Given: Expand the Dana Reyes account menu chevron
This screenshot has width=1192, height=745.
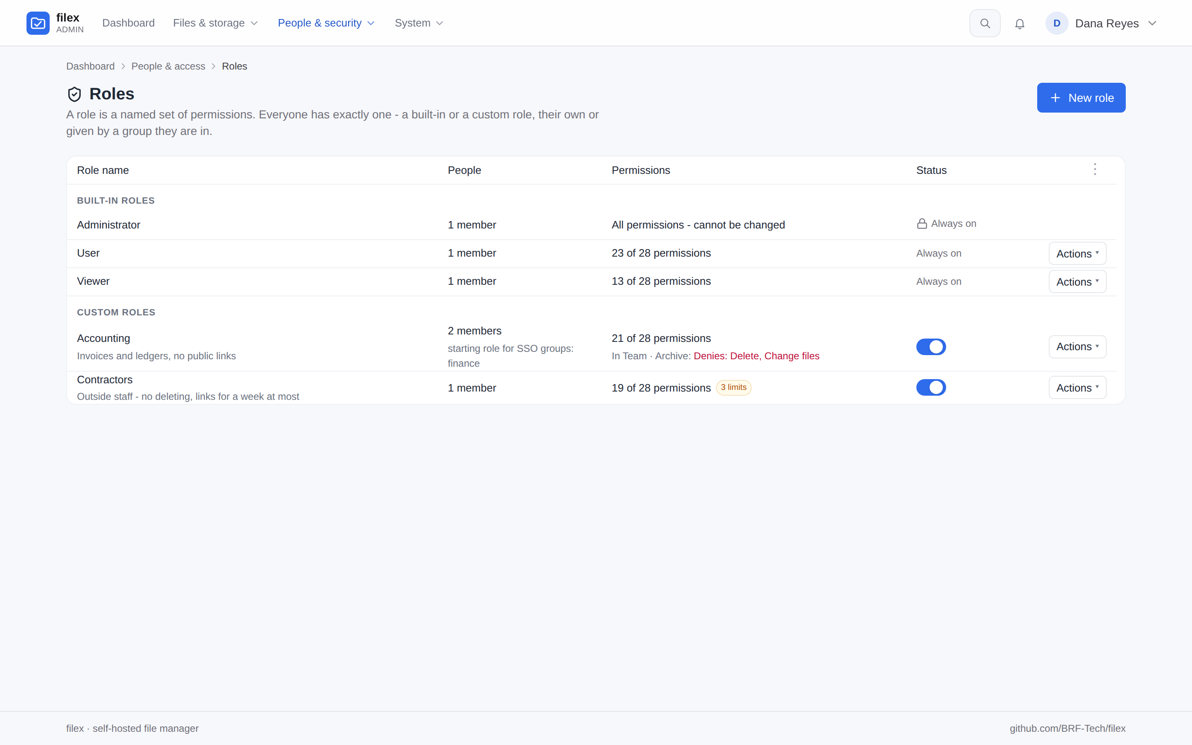Looking at the screenshot, I should click(x=1152, y=24).
